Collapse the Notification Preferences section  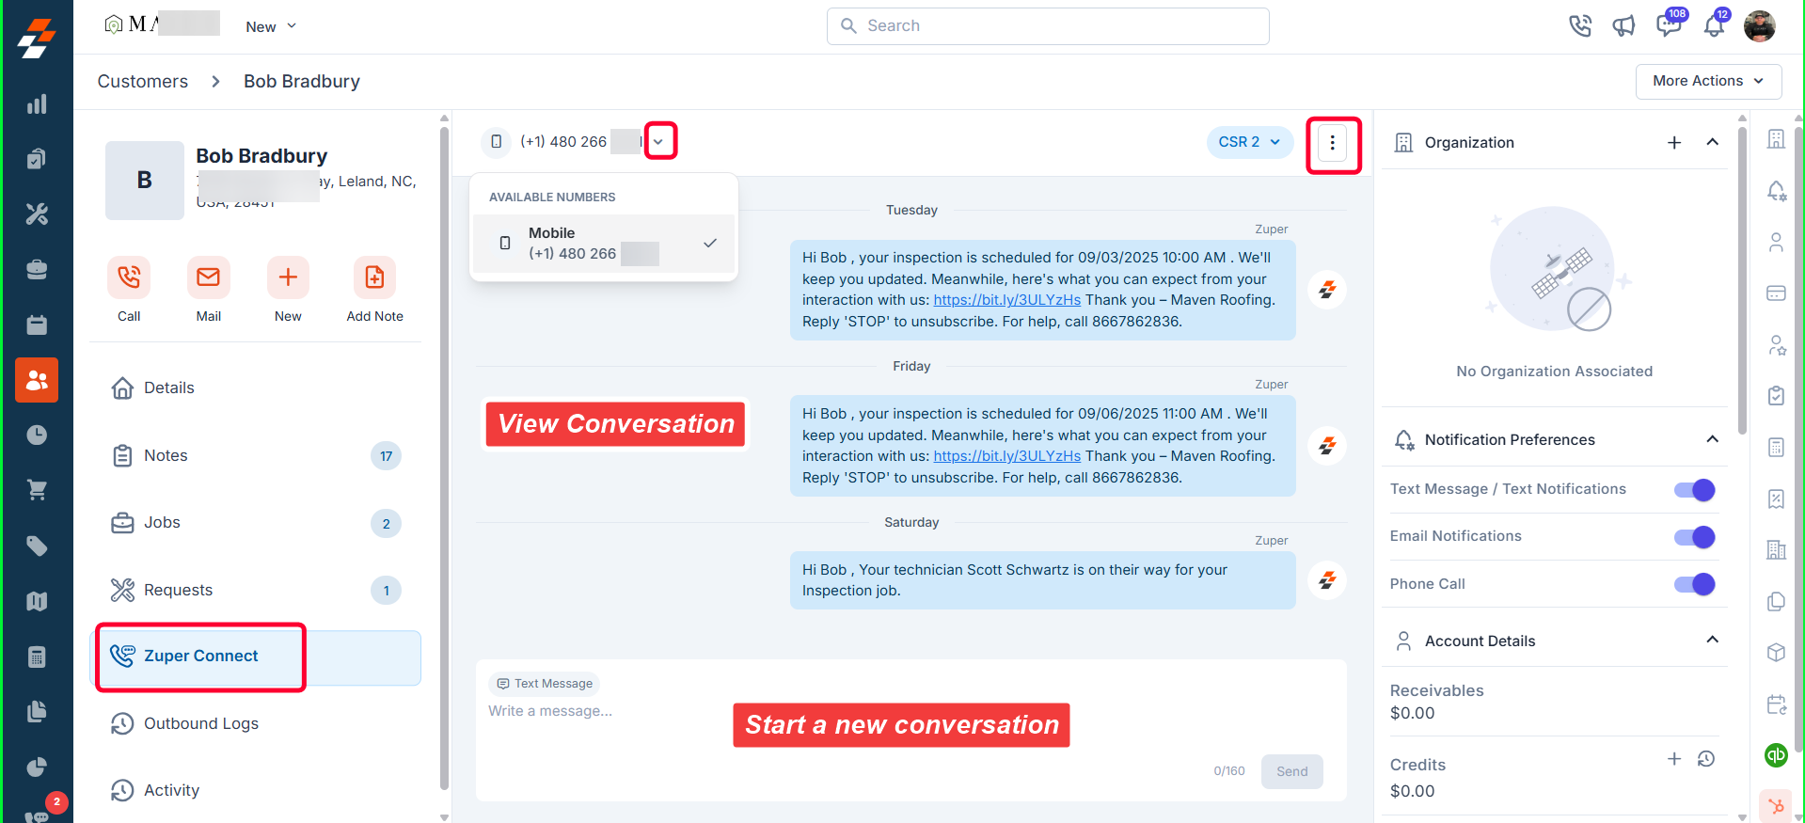[x=1713, y=439]
